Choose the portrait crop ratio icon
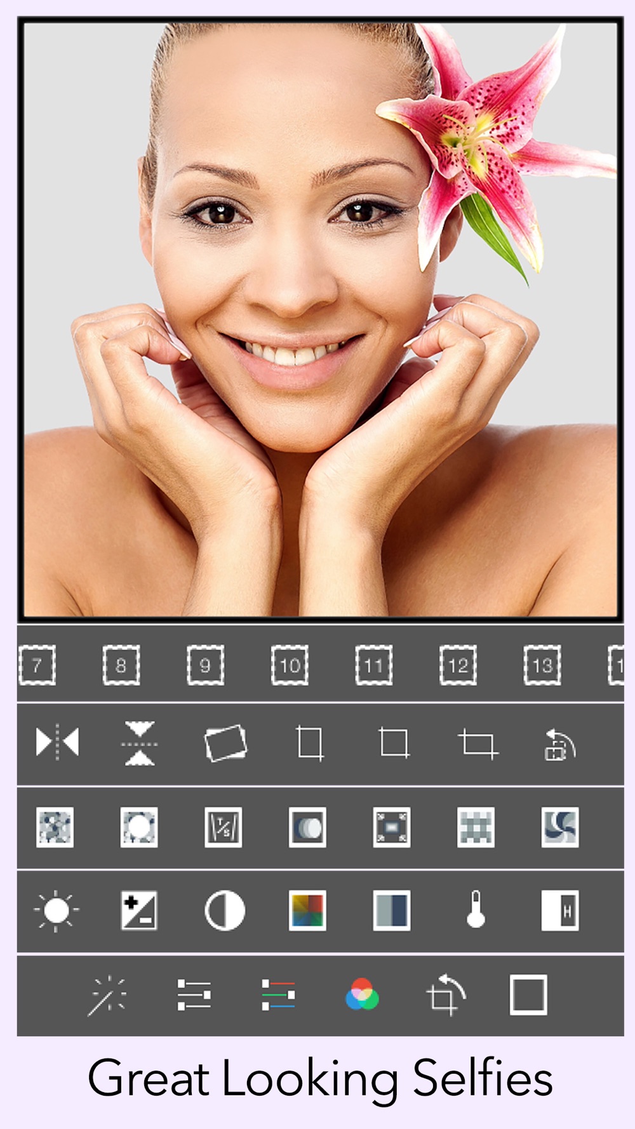The width and height of the screenshot is (635, 1129). (x=311, y=743)
